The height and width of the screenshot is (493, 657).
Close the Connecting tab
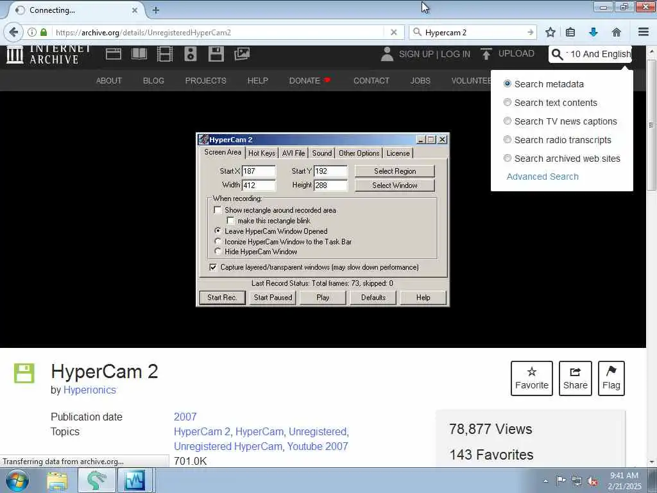(x=135, y=10)
